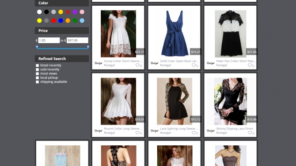Pick the purple color swatch
Screen dimensions: 296x166
75,12
